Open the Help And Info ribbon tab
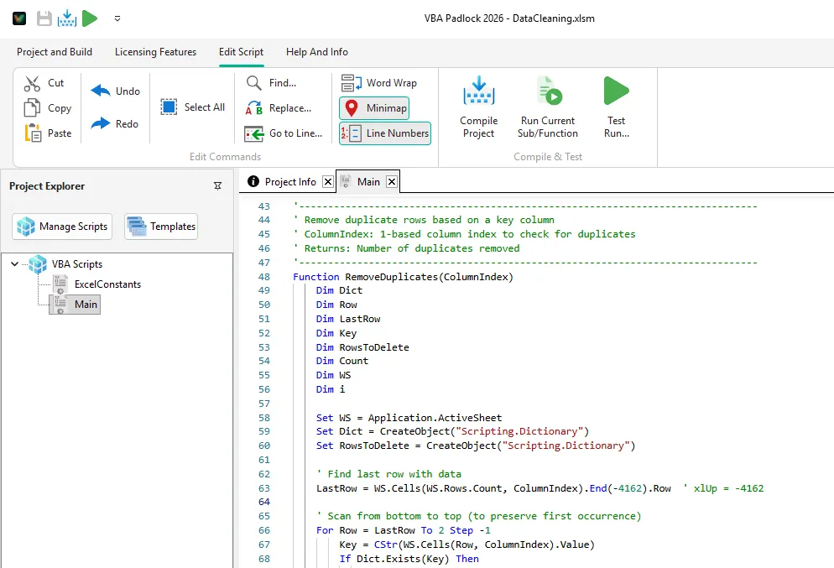 [x=316, y=52]
